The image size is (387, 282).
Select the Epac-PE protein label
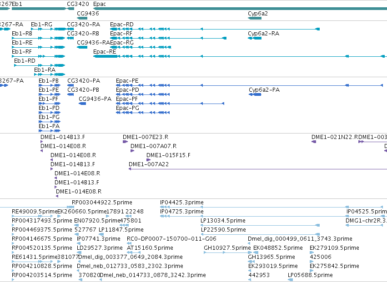pyautogui.click(x=127, y=81)
